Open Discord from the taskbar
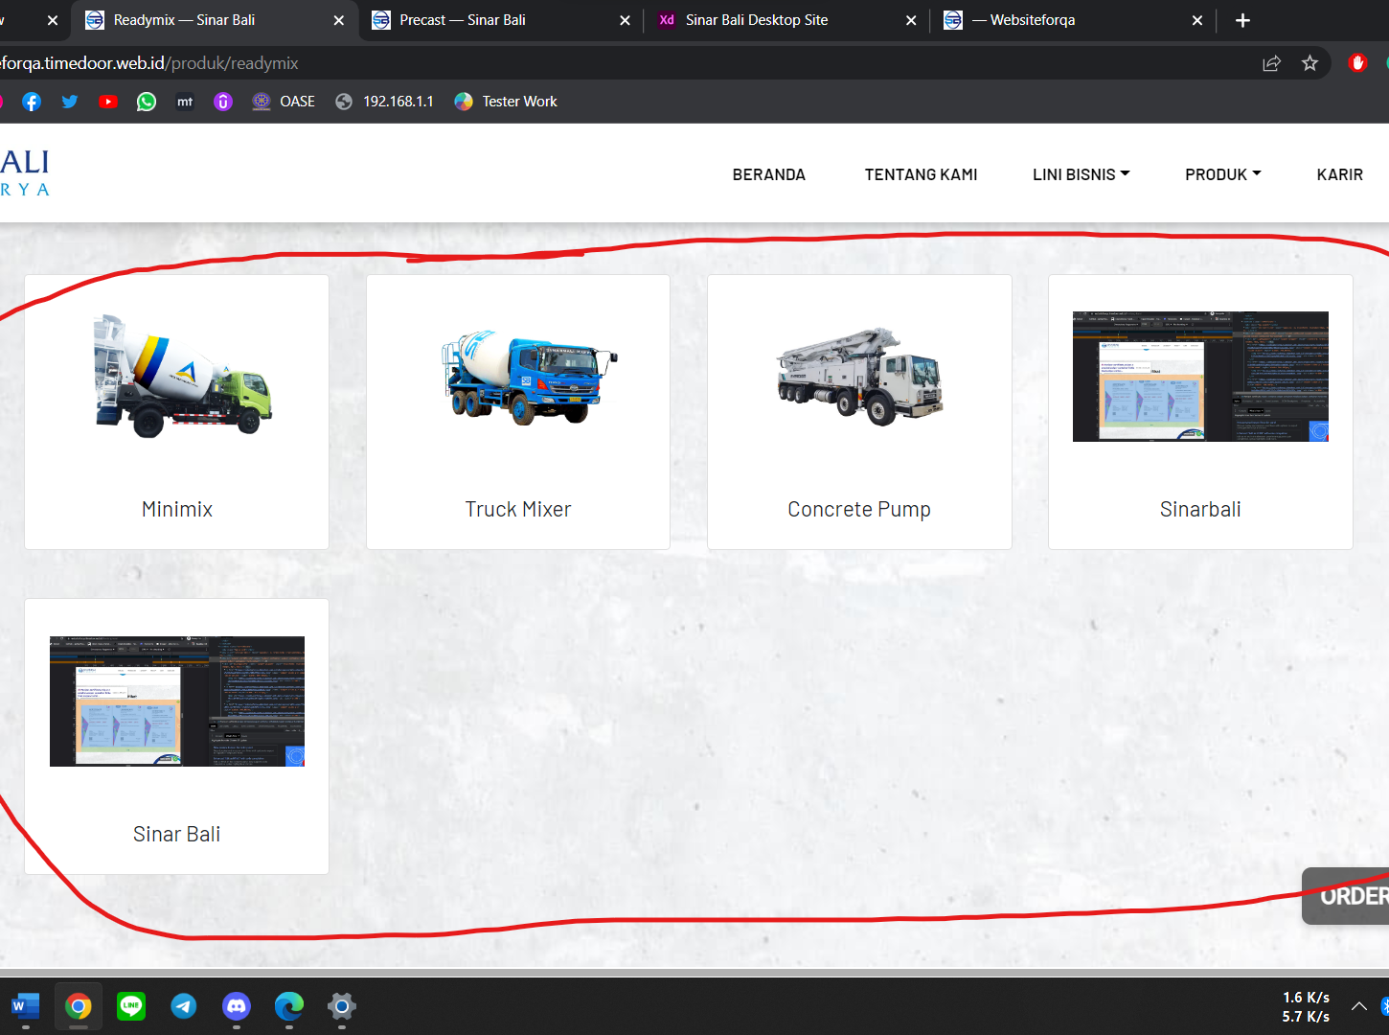This screenshot has width=1389, height=1035. click(237, 1005)
